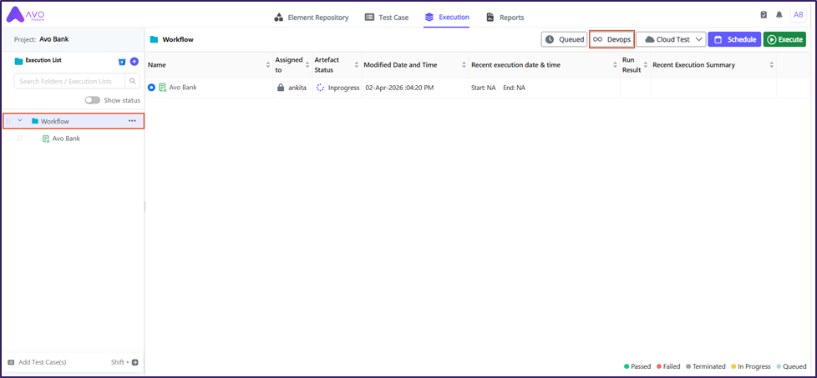
Task: Click the Devops button
Action: click(x=611, y=39)
